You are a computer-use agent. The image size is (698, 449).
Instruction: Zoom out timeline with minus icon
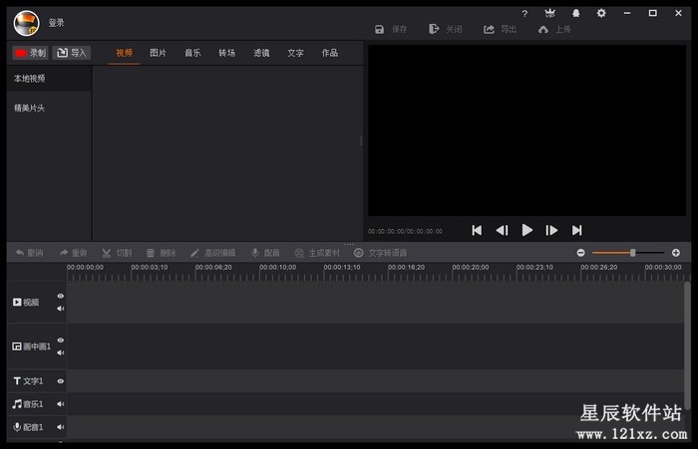pos(581,253)
